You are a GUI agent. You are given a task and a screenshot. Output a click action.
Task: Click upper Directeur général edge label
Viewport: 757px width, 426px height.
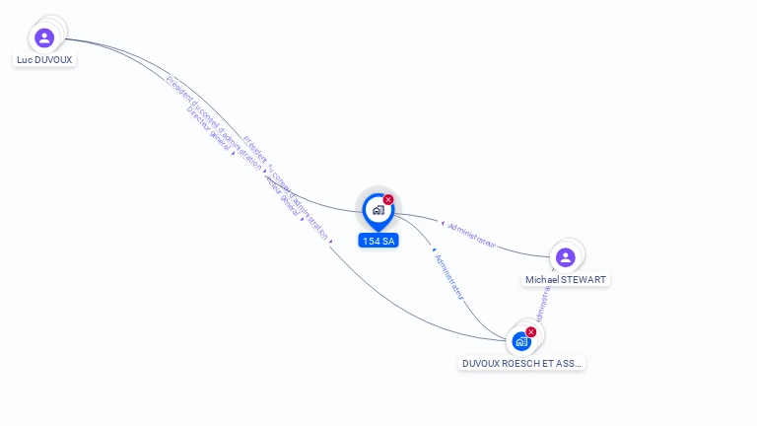coord(209,128)
